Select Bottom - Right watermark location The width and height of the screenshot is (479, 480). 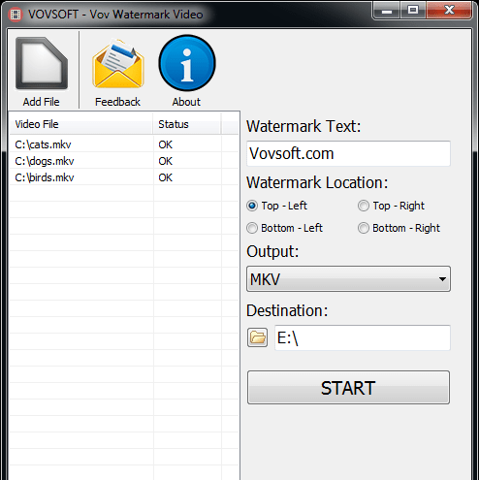(364, 228)
